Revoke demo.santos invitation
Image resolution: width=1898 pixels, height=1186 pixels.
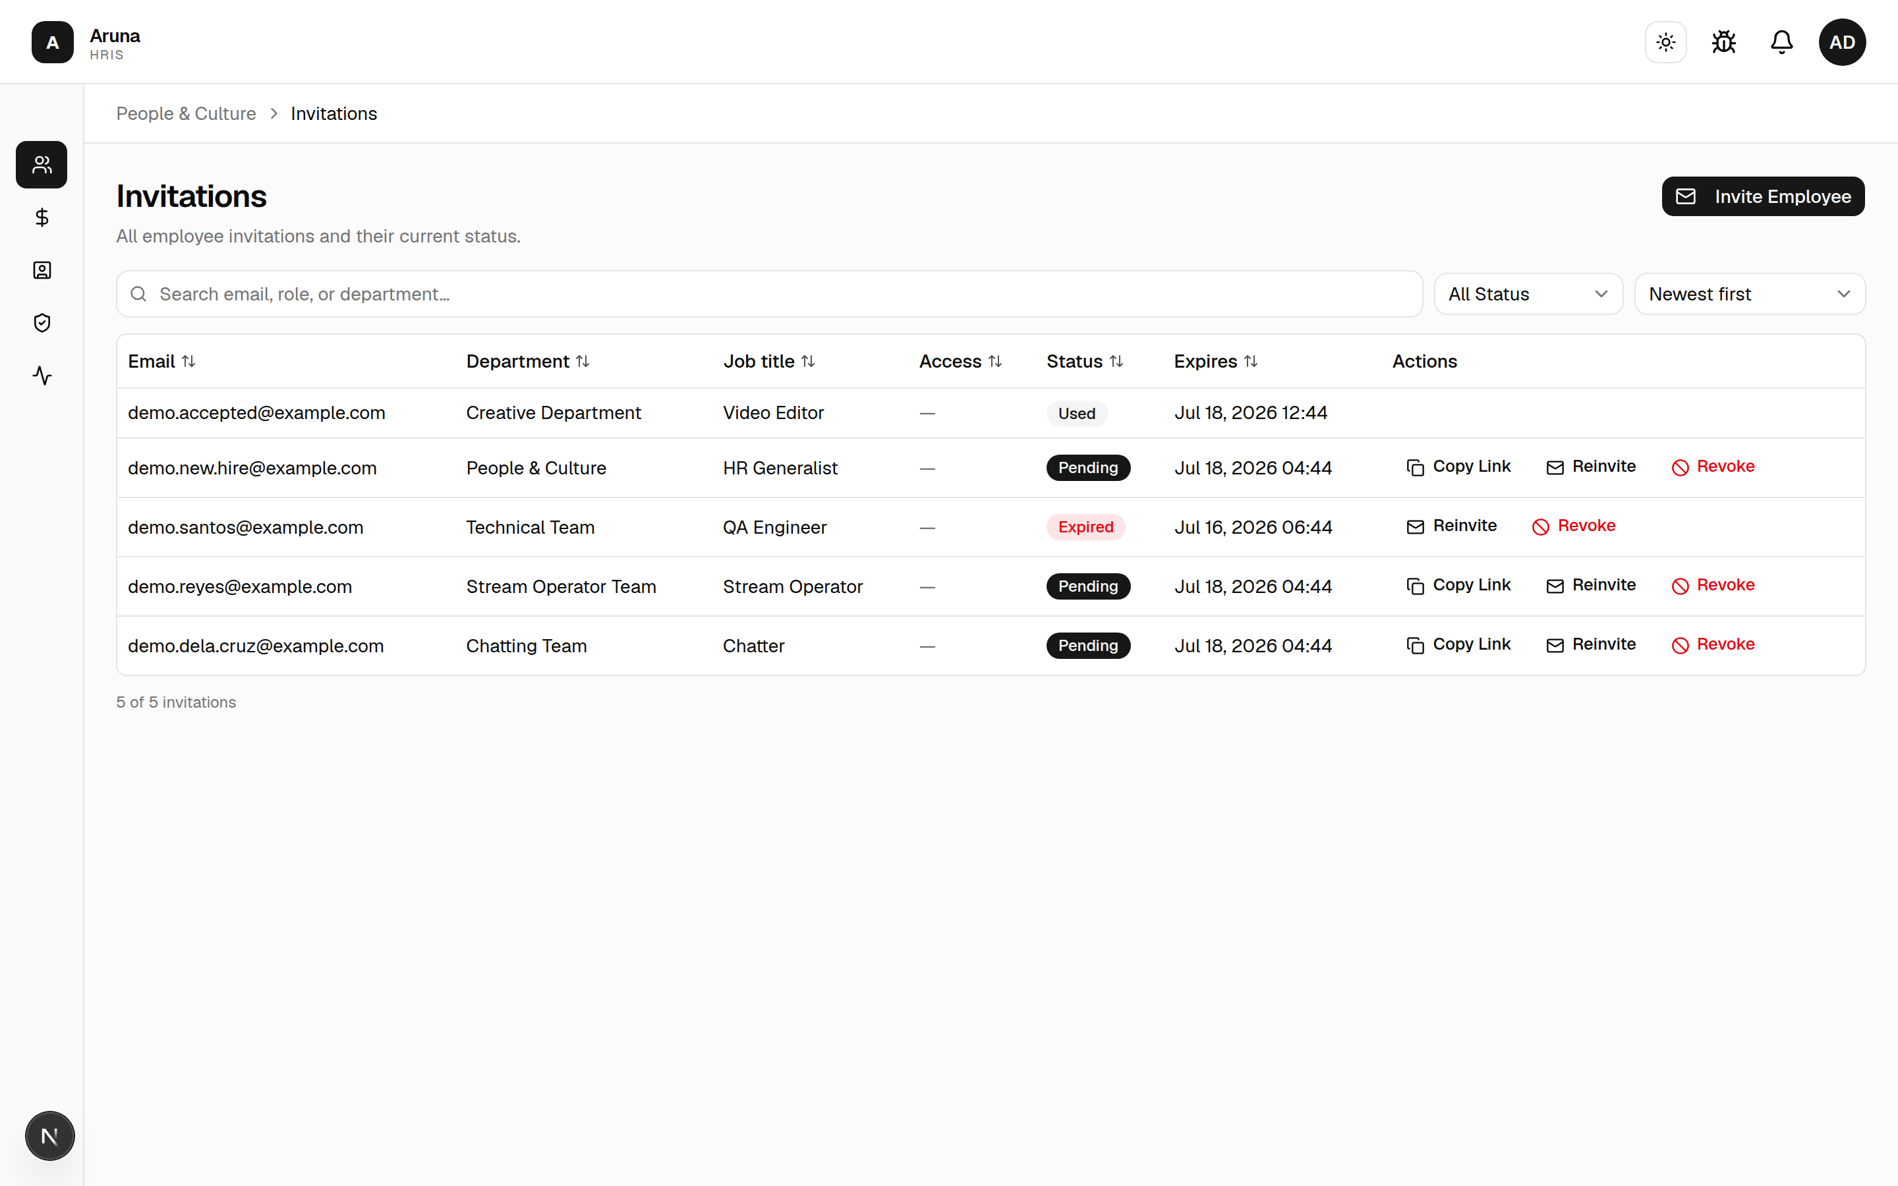click(1573, 526)
